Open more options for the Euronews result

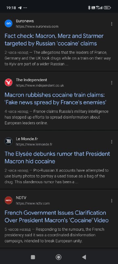point(112,24)
